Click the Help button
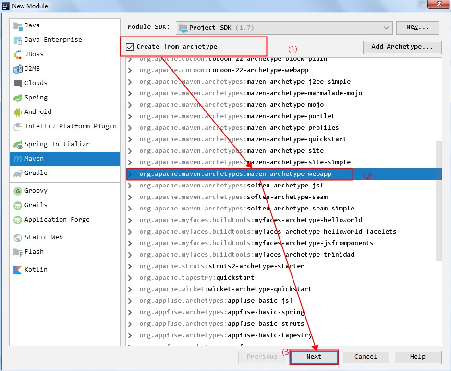 418,357
